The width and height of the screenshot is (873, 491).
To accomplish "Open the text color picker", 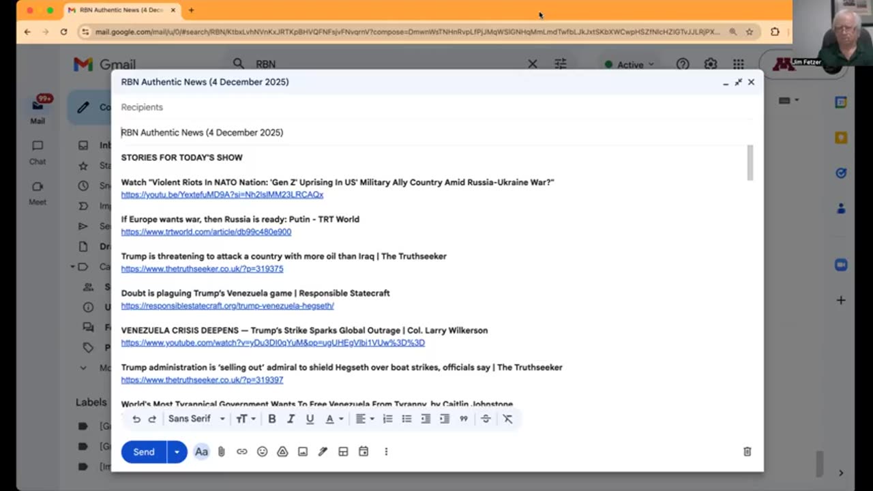I will pyautogui.click(x=334, y=419).
